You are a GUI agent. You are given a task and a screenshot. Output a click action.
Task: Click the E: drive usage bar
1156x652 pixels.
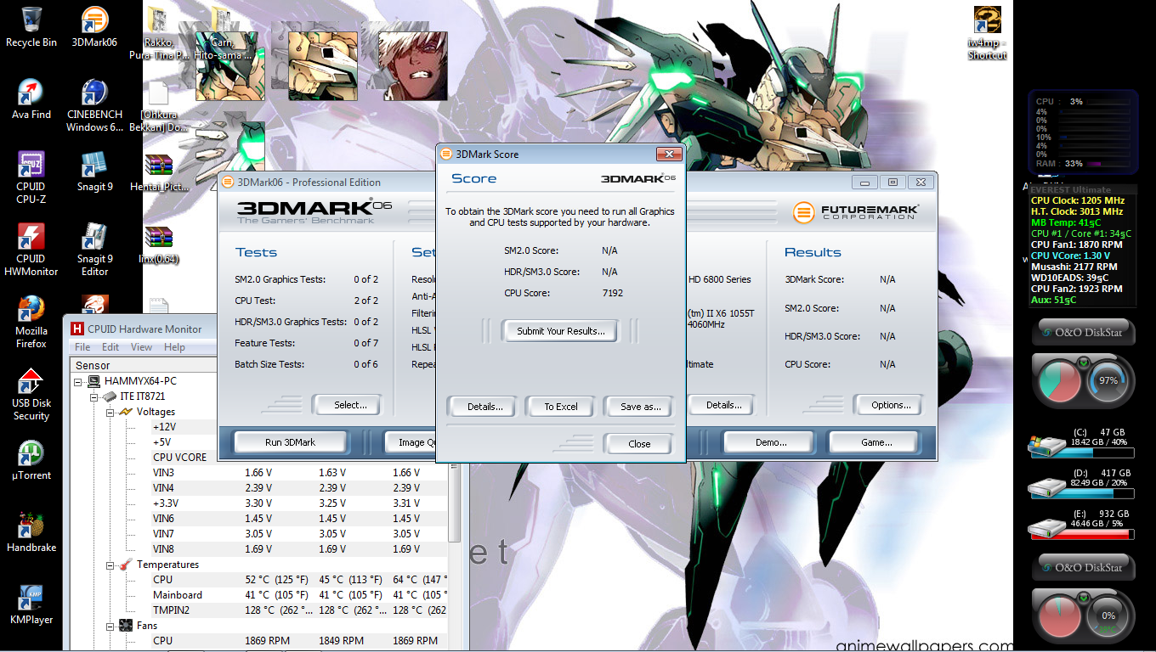(x=1084, y=535)
